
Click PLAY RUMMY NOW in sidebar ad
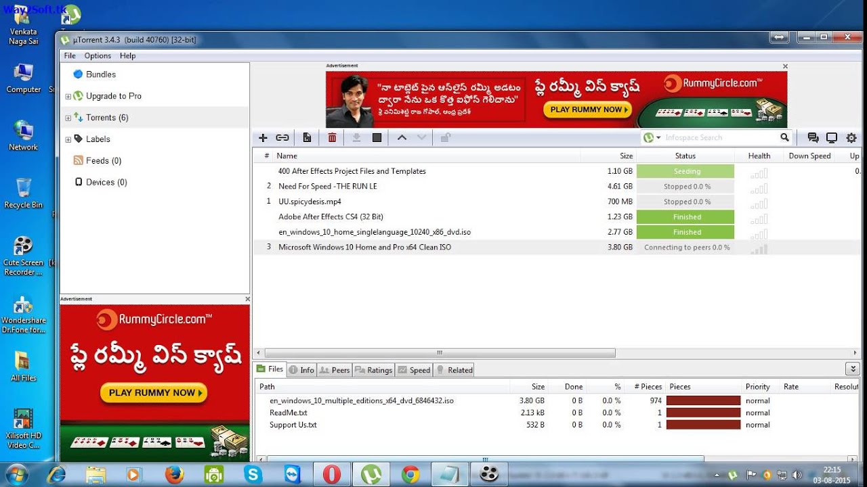click(154, 392)
